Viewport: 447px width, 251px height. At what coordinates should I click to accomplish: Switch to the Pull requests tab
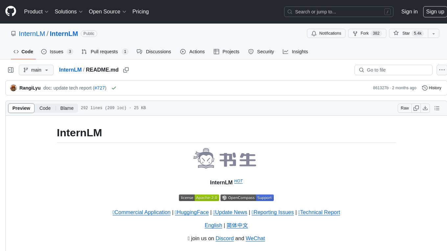105,52
